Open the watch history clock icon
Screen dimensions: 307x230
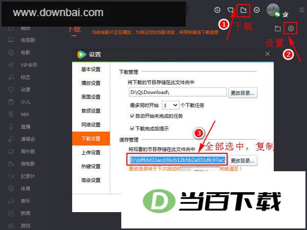(x=217, y=10)
